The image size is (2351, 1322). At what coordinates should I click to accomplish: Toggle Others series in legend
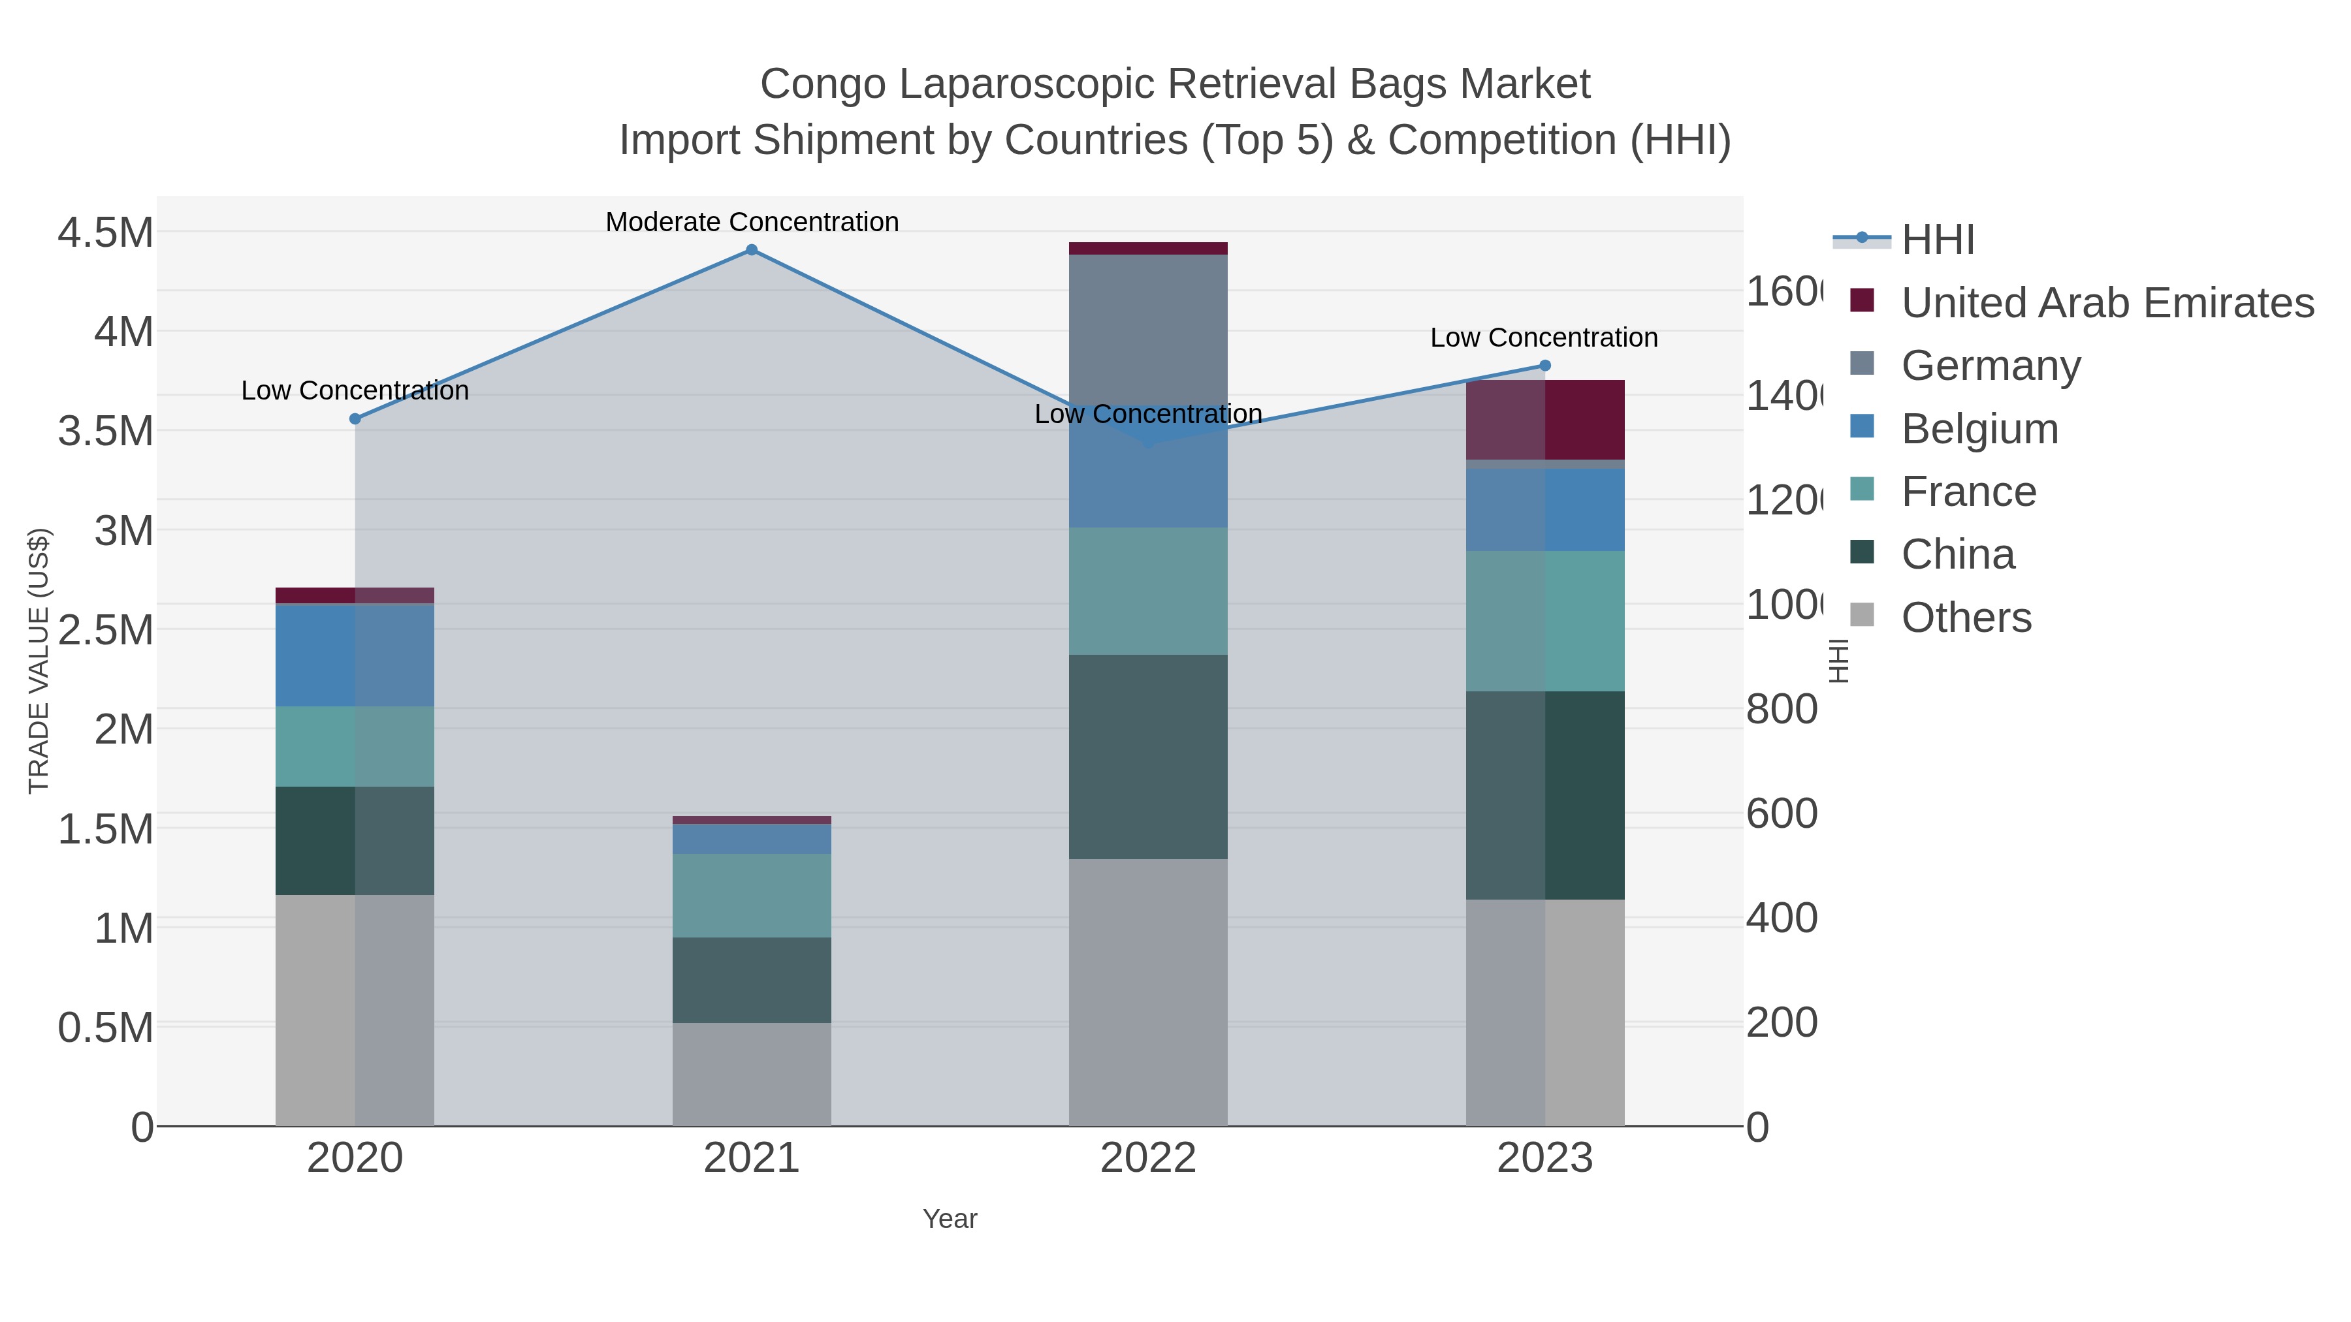1940,618
